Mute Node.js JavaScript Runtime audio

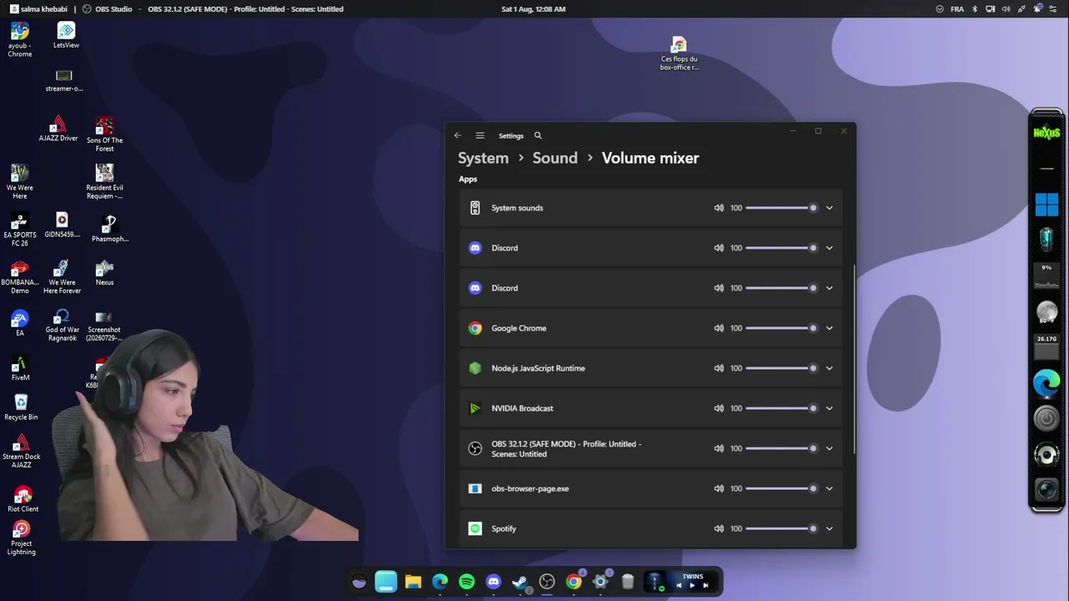click(x=718, y=368)
